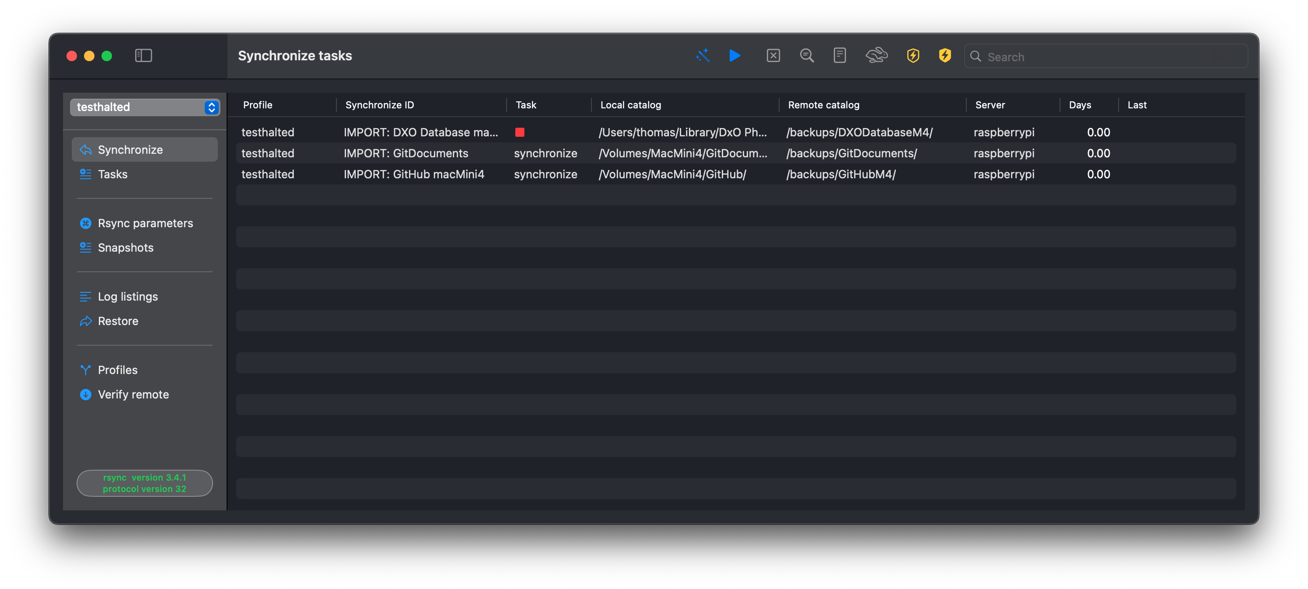Click the search magnifier icon

coord(976,56)
